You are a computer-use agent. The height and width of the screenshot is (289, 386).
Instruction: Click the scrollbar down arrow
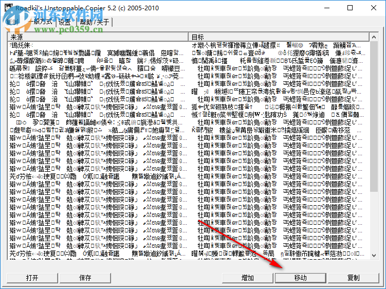pos(374,256)
